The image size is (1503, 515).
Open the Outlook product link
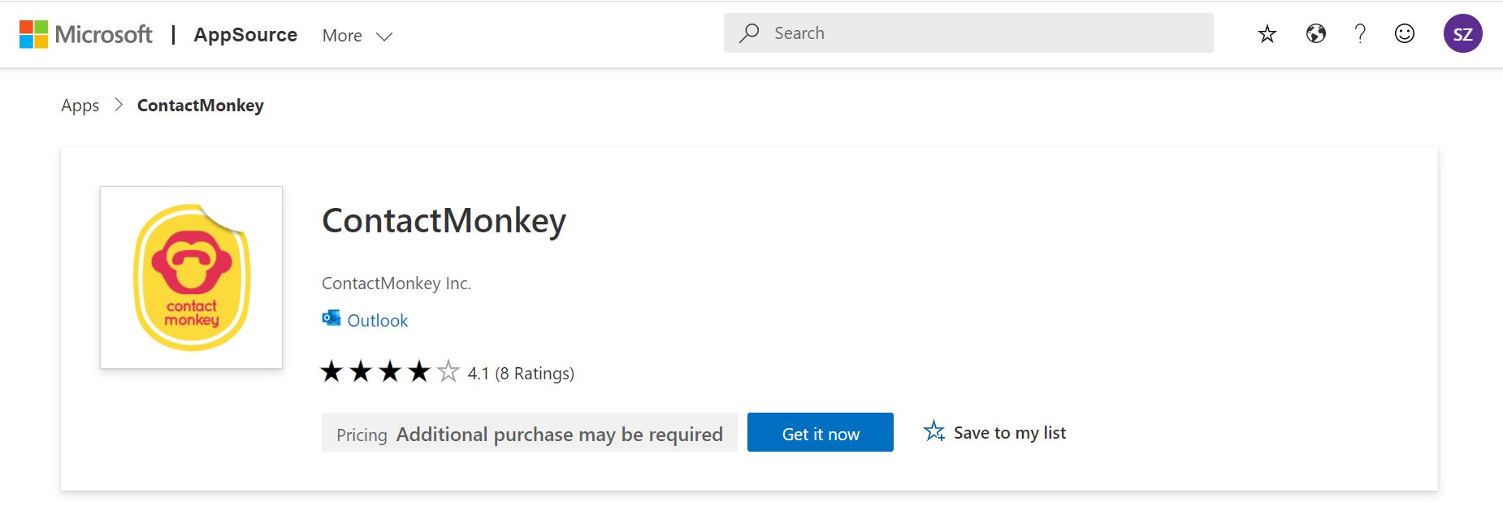tap(378, 321)
